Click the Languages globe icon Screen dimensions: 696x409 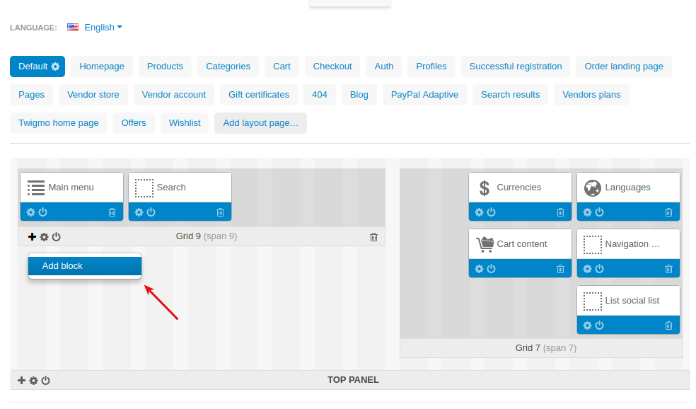click(x=593, y=188)
